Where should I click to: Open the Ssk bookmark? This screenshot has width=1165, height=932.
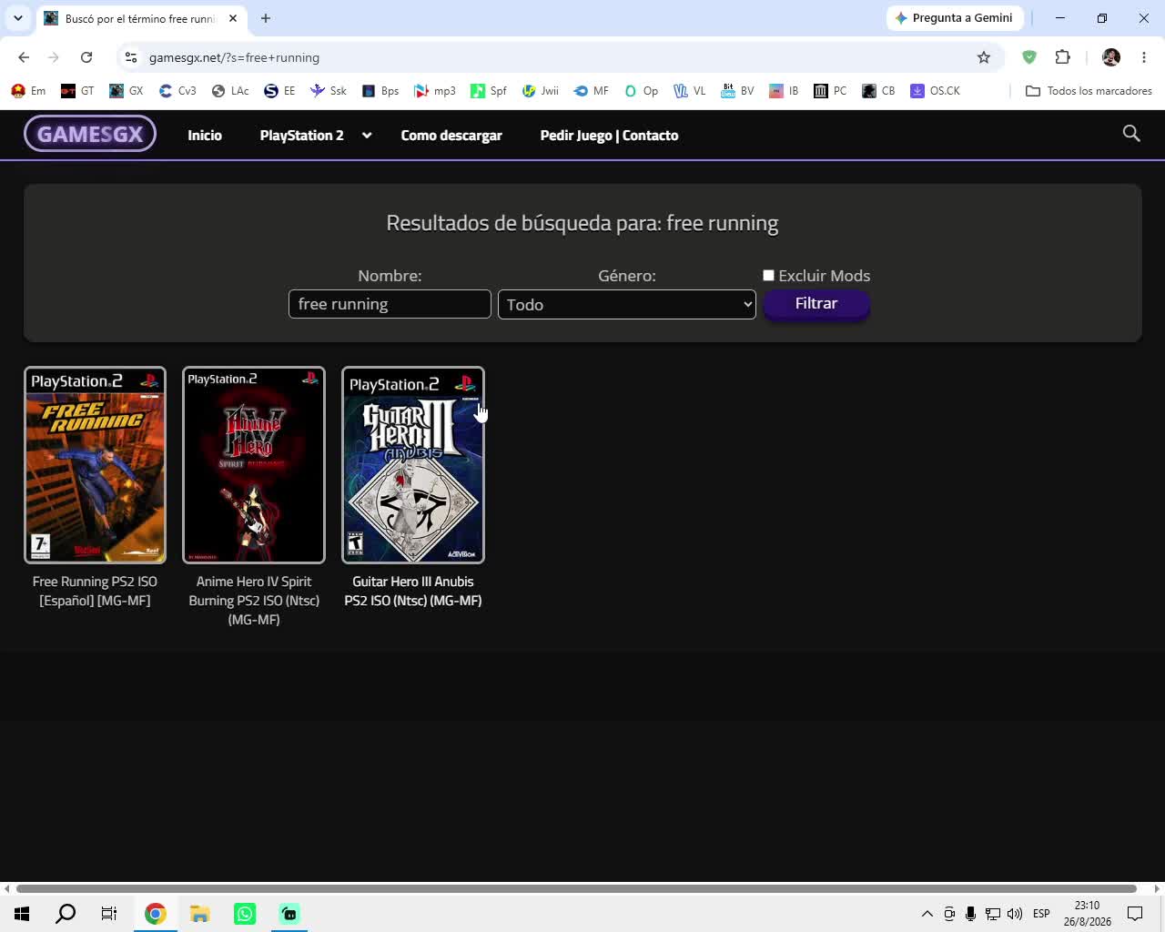[x=329, y=91]
